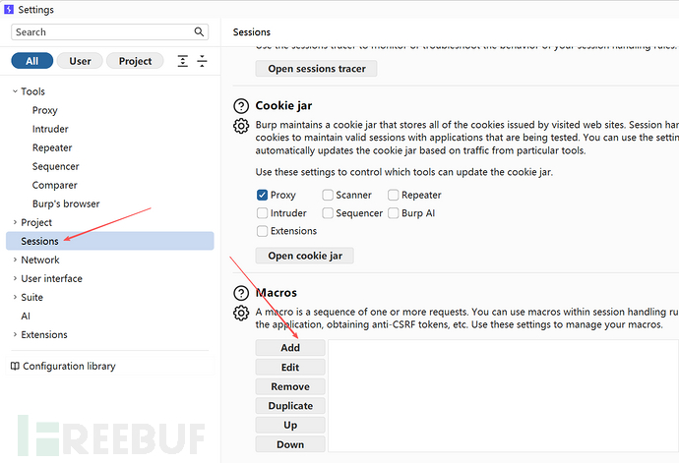Click the expand all sections icon

point(182,61)
